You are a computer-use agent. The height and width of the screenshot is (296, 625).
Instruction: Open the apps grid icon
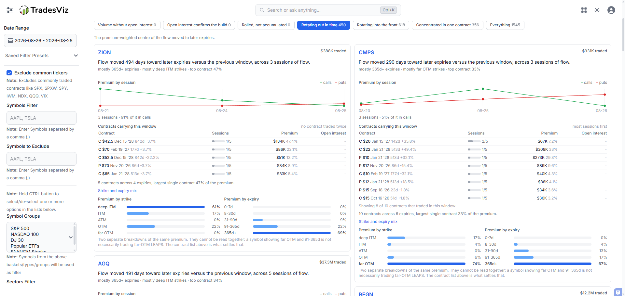pyautogui.click(x=584, y=10)
